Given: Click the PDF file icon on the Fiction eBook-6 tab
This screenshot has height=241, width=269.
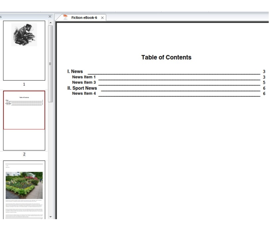Looking at the screenshot, I should (65, 17).
